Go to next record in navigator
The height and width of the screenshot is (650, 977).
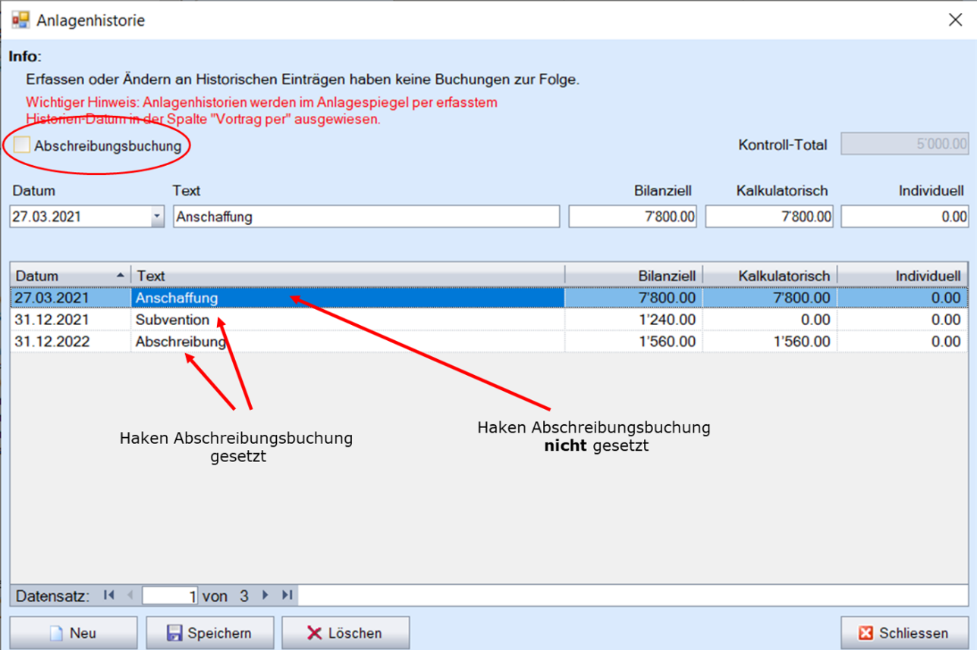(x=265, y=595)
